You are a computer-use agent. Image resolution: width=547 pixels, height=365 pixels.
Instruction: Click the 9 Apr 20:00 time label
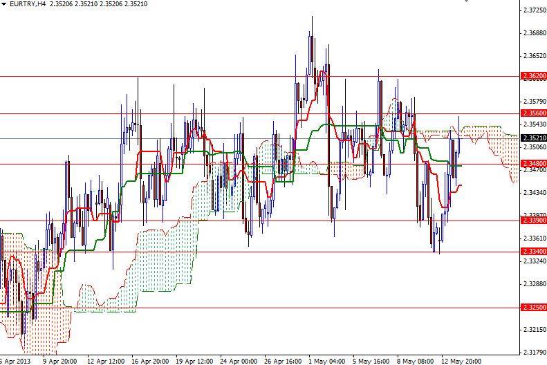pyautogui.click(x=59, y=361)
